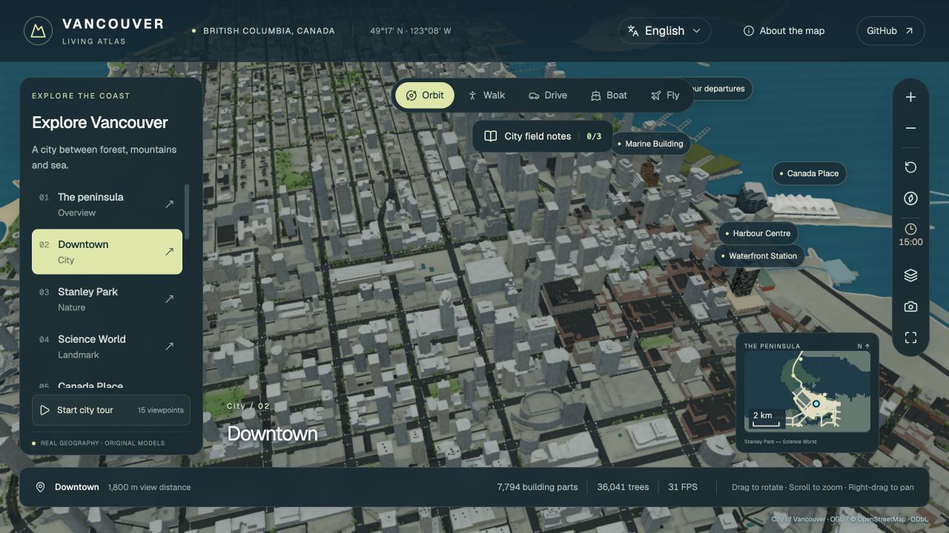Click the Canada Place map label

pyautogui.click(x=809, y=173)
